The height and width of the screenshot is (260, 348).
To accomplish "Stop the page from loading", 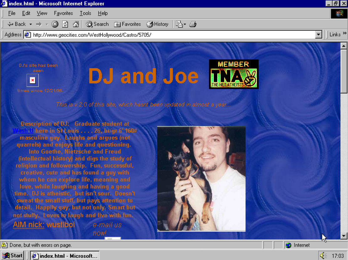I will (x=55, y=24).
